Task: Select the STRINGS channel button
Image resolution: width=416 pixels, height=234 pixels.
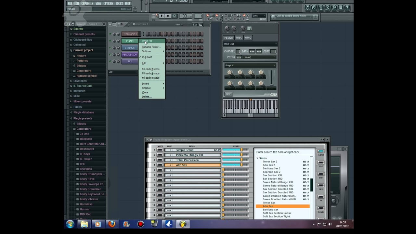Action: (x=130, y=48)
